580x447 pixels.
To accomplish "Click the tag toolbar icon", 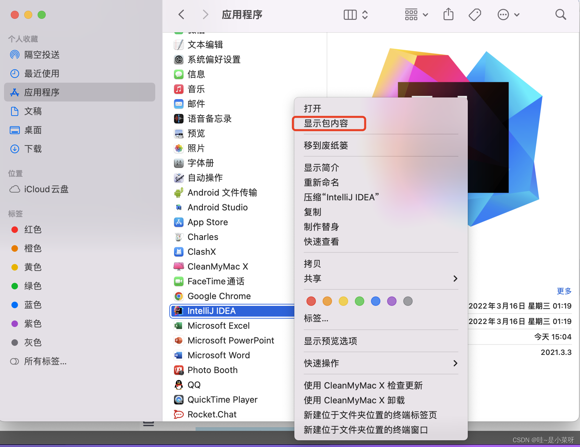I will click(x=475, y=15).
